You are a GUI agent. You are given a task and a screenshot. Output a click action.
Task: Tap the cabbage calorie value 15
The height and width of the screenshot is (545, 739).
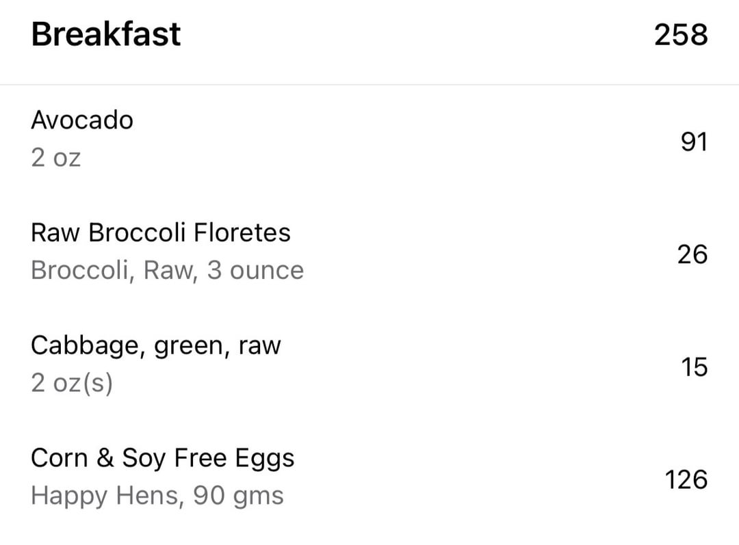click(695, 367)
